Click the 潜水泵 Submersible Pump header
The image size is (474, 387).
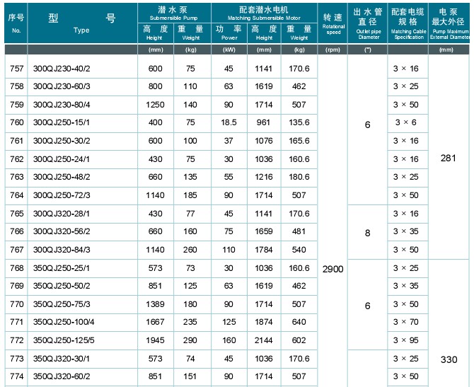pyautogui.click(x=173, y=10)
